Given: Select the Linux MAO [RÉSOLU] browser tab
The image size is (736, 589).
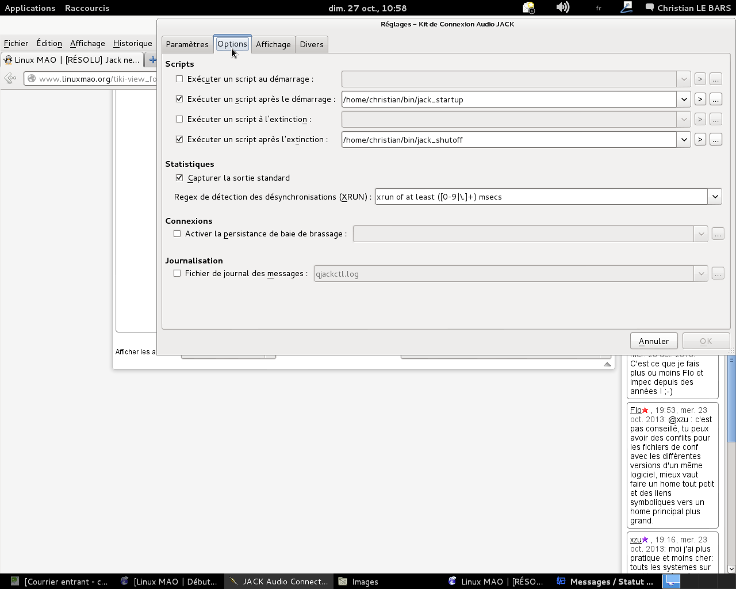Looking at the screenshot, I should click(72, 60).
